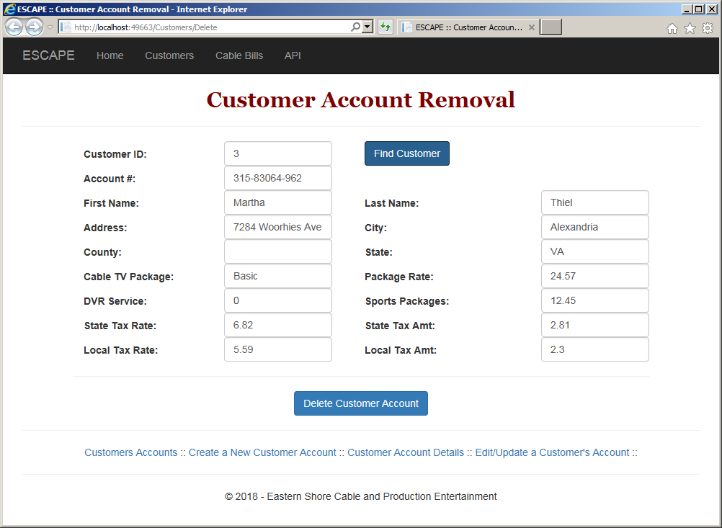Open recent pages dropdown next to Forward
Viewport: 722px width, 528px height.
coord(50,27)
